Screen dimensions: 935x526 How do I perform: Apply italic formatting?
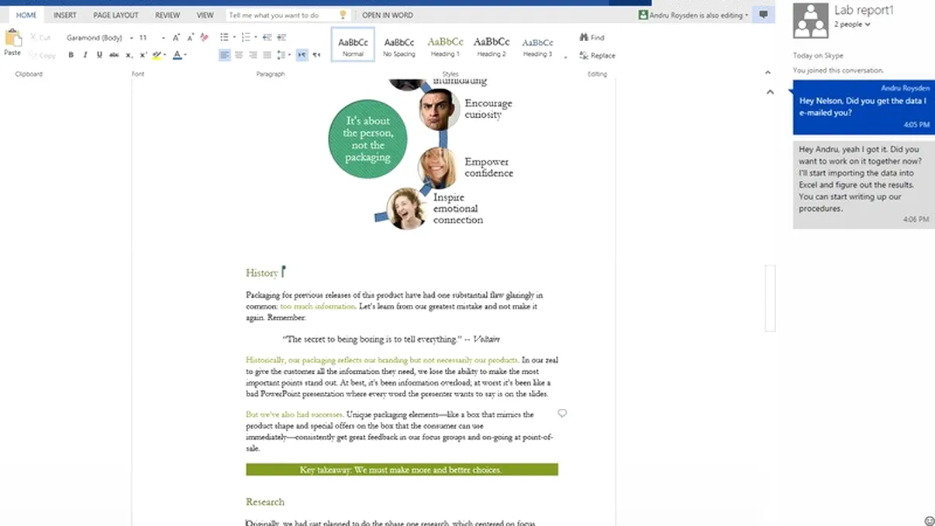coord(85,54)
